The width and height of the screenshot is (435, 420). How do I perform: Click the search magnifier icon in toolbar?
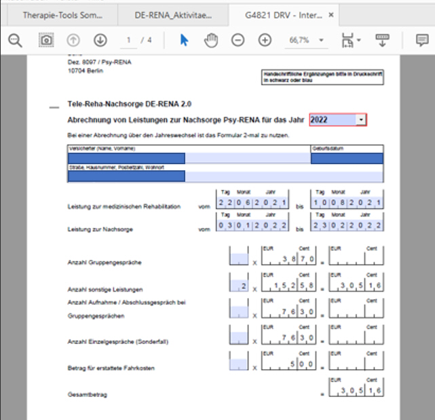click(x=15, y=41)
